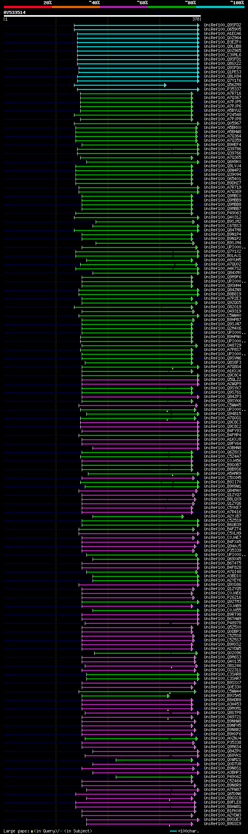The height and width of the screenshot is (834, 248).
Task: Select the cyan ~100% identity legend bar
Action: [x=220, y=7]
